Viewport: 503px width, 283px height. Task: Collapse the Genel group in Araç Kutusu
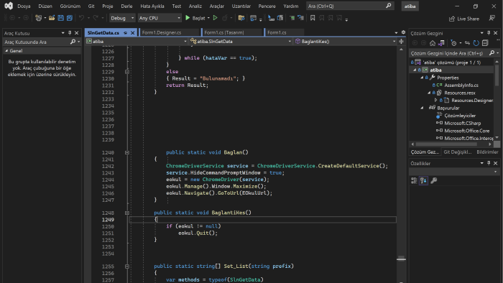(6, 51)
